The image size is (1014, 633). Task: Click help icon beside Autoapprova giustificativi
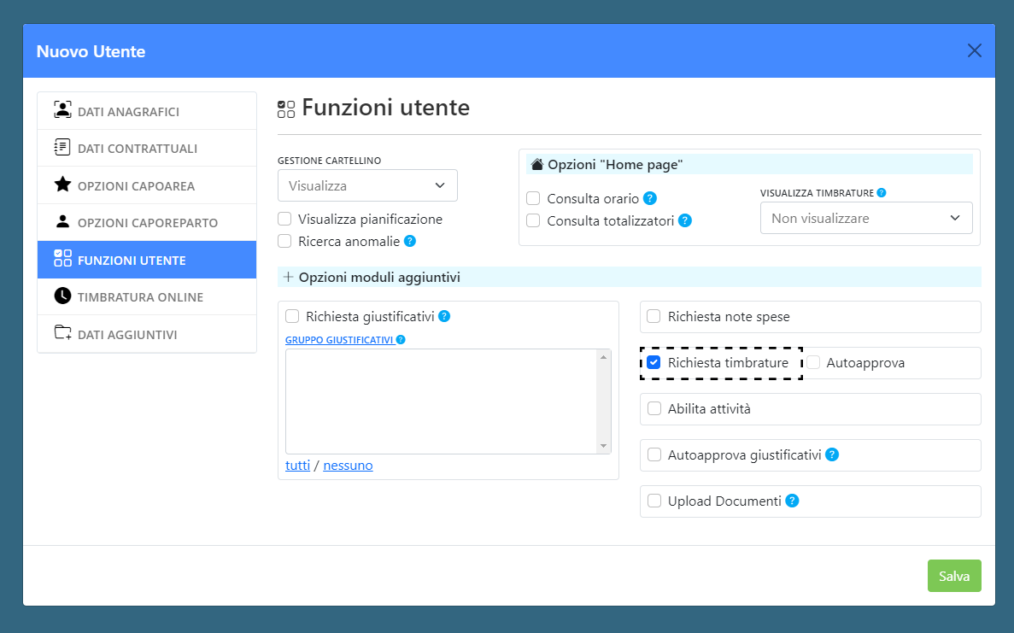(x=832, y=454)
